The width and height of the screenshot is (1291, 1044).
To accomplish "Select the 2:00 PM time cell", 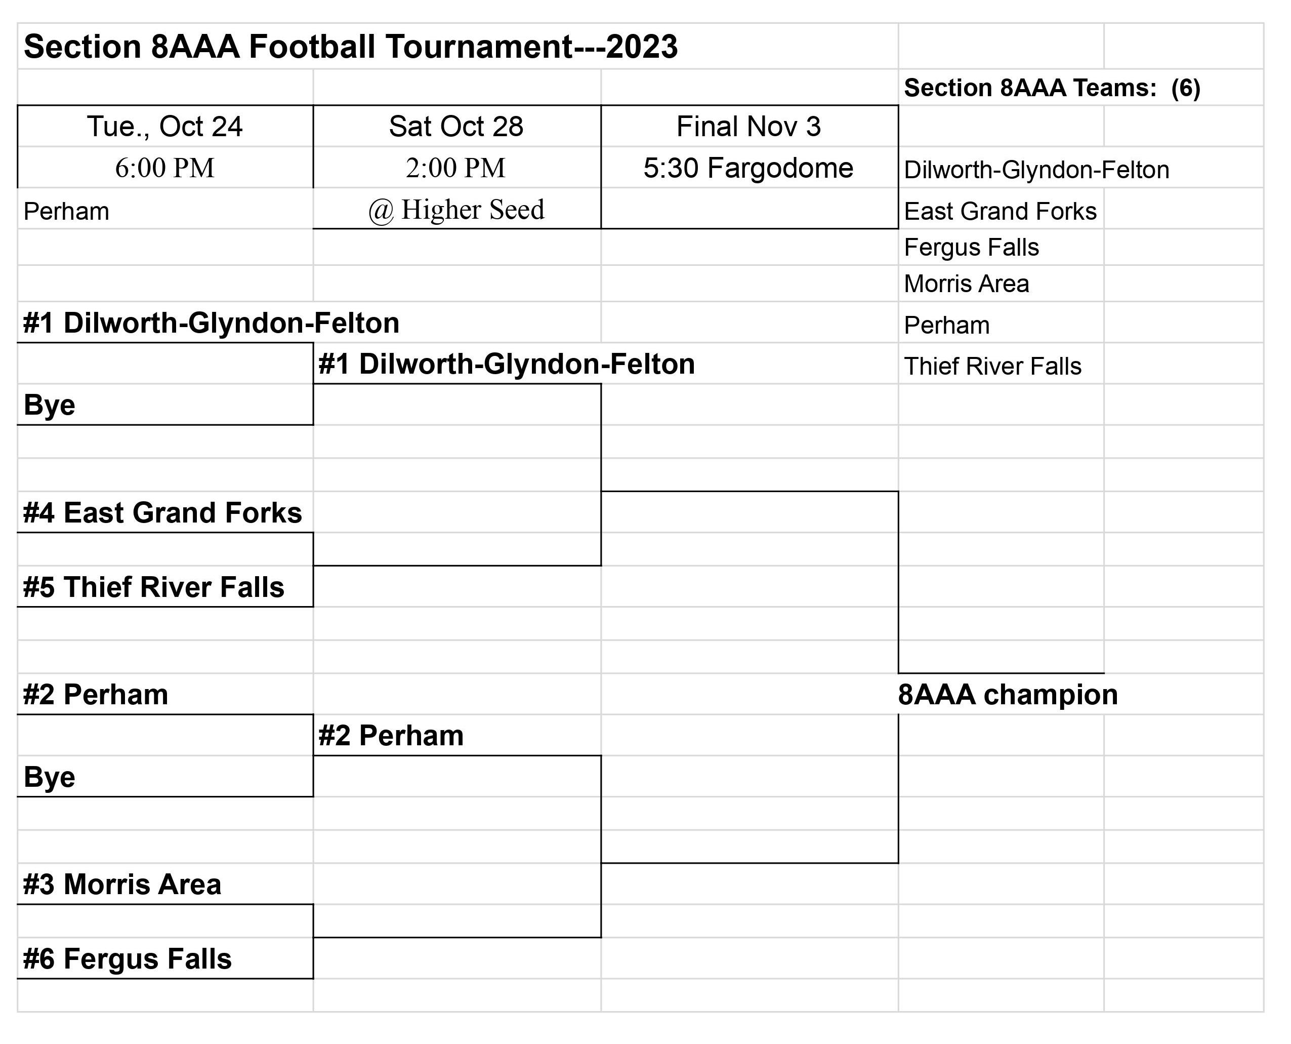I will click(x=457, y=168).
